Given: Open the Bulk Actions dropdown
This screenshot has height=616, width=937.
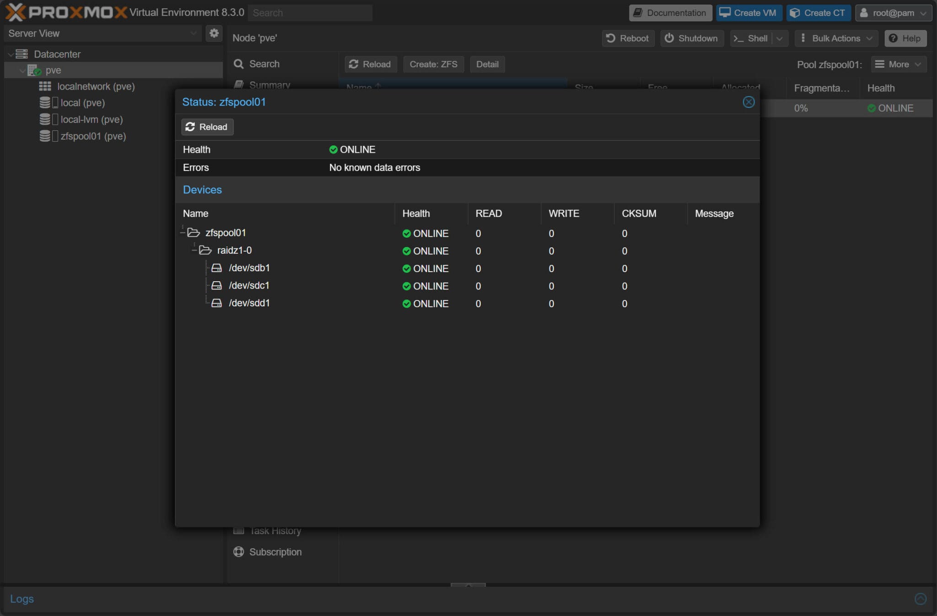Looking at the screenshot, I should pos(835,38).
